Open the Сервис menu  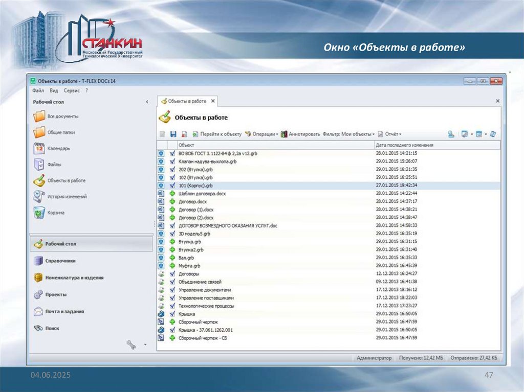click(72, 90)
